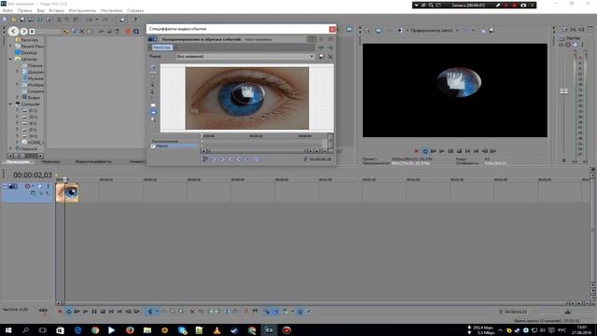Select the zoom magnifier tool in Pan/Crop
This screenshot has height=336, width=597.
click(x=153, y=119)
